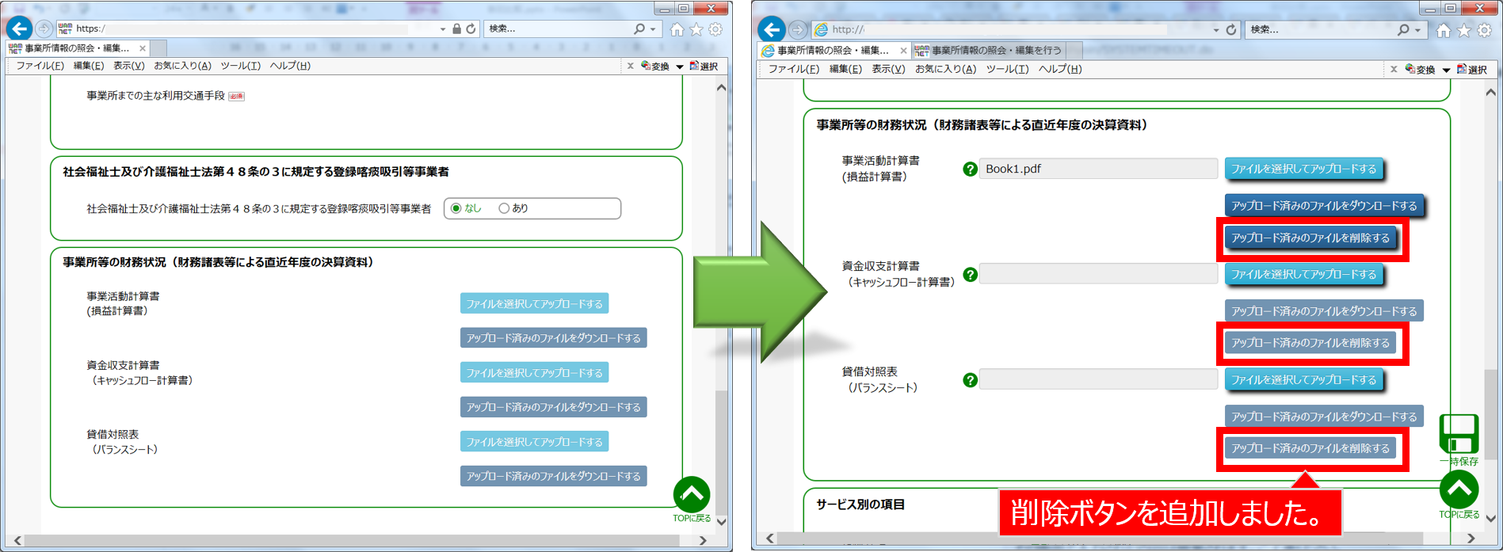Screen dimensions: 1503x552
Task: Delete uploaded file for 資金収支計算書
Action: [1310, 343]
